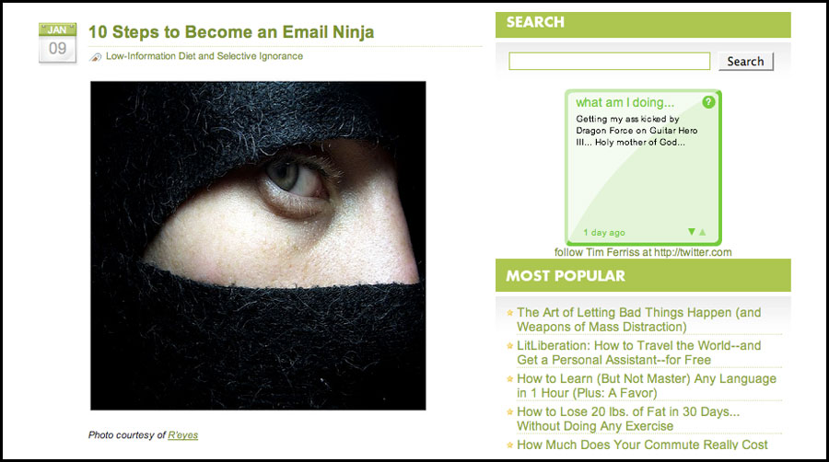Open the 10 Steps to Become an Email Ninja post
This screenshot has width=829, height=462.
231,32
